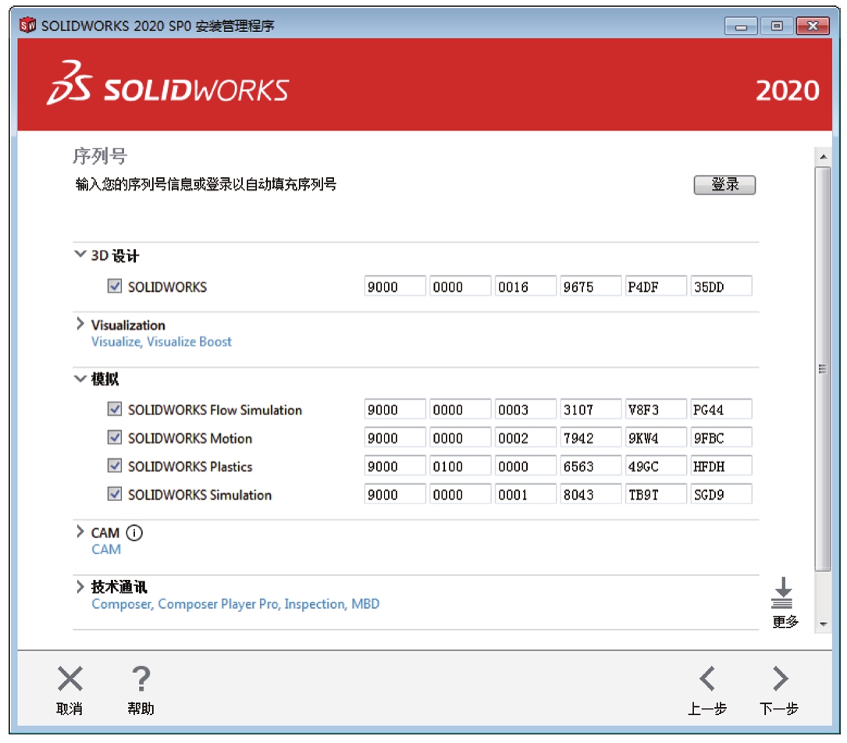This screenshot has height=743, width=847.
Task: Click the More download arrow icon
Action: [782, 594]
